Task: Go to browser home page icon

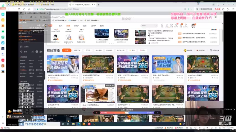Action: pos(24,9)
